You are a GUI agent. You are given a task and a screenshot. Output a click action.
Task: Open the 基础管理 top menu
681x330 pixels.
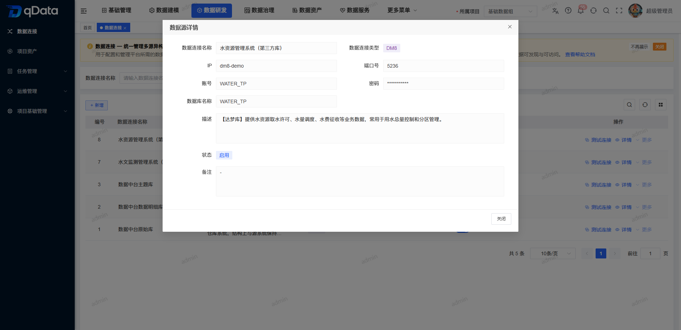[x=116, y=10]
